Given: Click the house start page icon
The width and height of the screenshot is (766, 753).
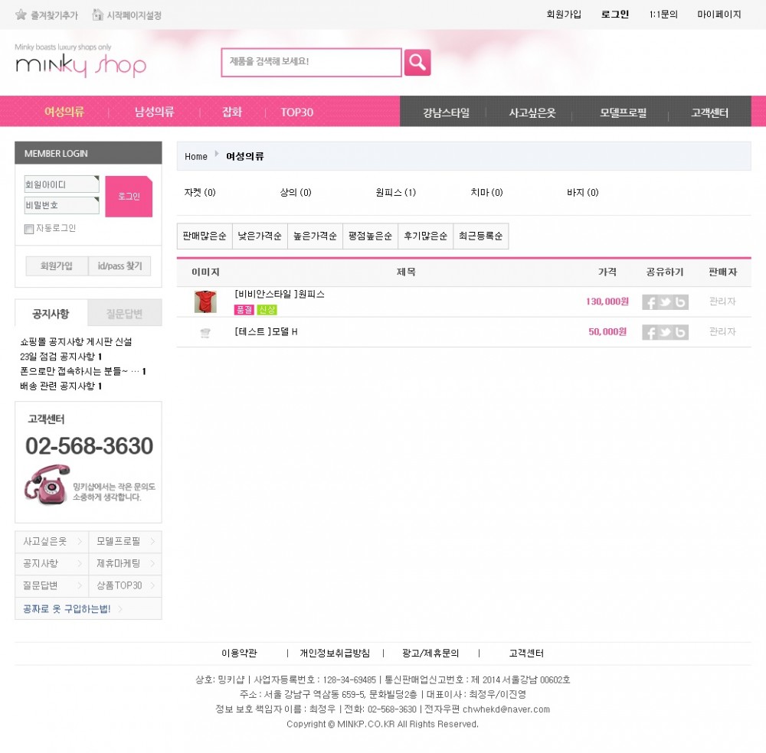Looking at the screenshot, I should click(x=98, y=15).
